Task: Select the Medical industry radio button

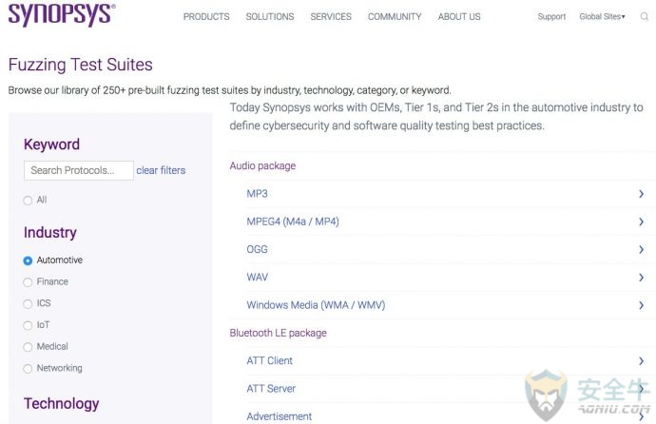Action: 28,347
